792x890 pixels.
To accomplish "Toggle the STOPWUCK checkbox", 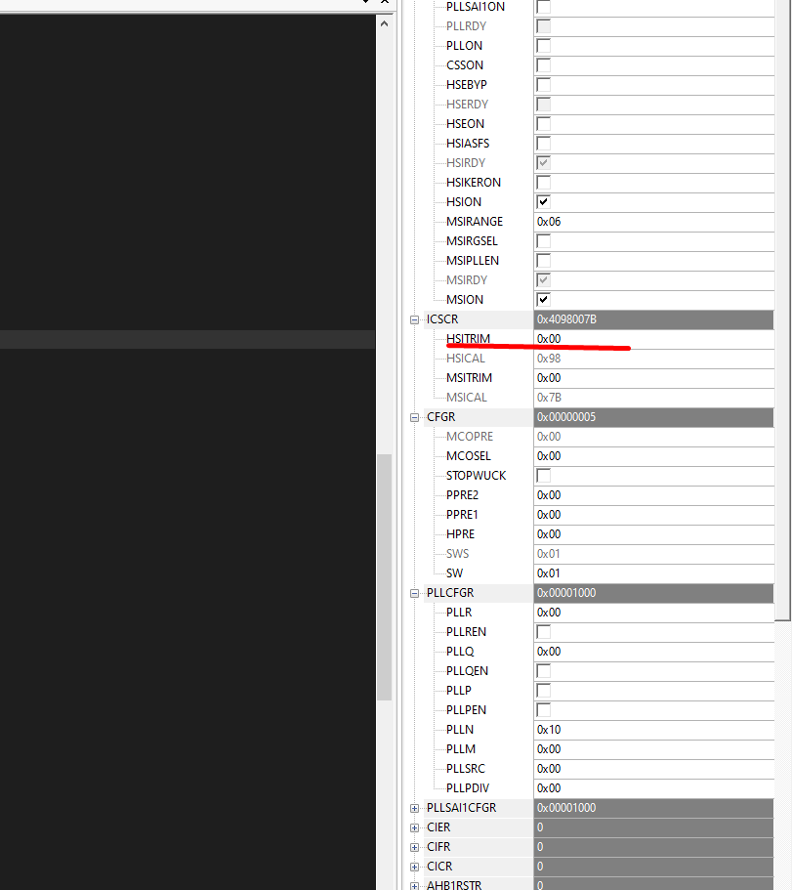I will pos(544,476).
